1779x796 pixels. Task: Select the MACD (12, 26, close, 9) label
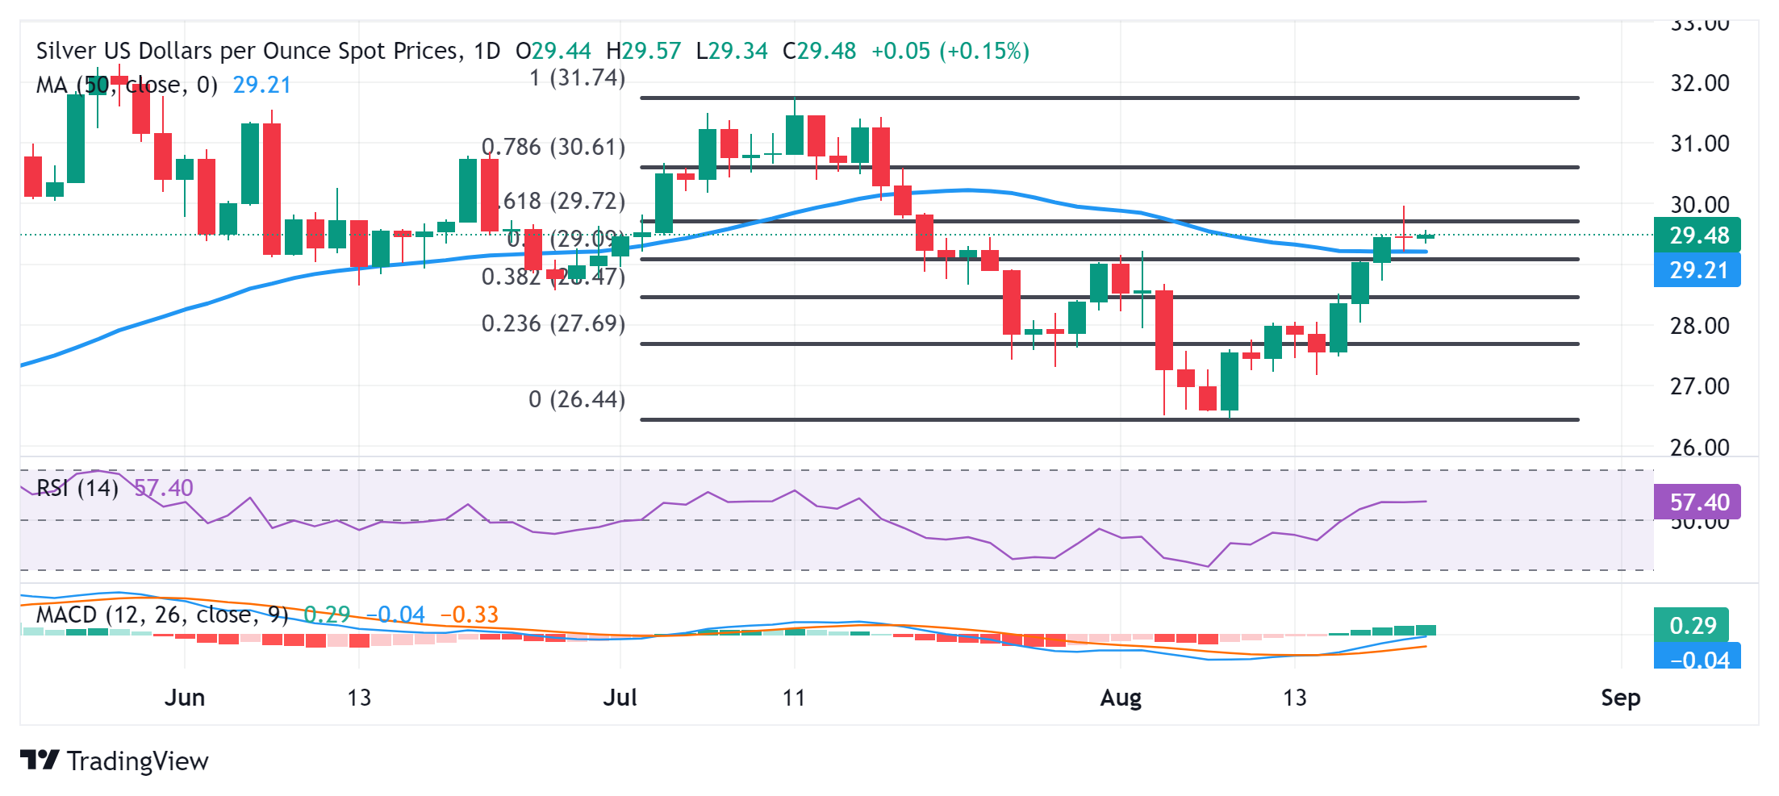(x=161, y=615)
